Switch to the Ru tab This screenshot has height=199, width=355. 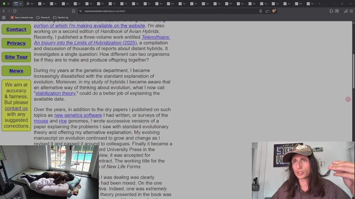pos(136,4)
